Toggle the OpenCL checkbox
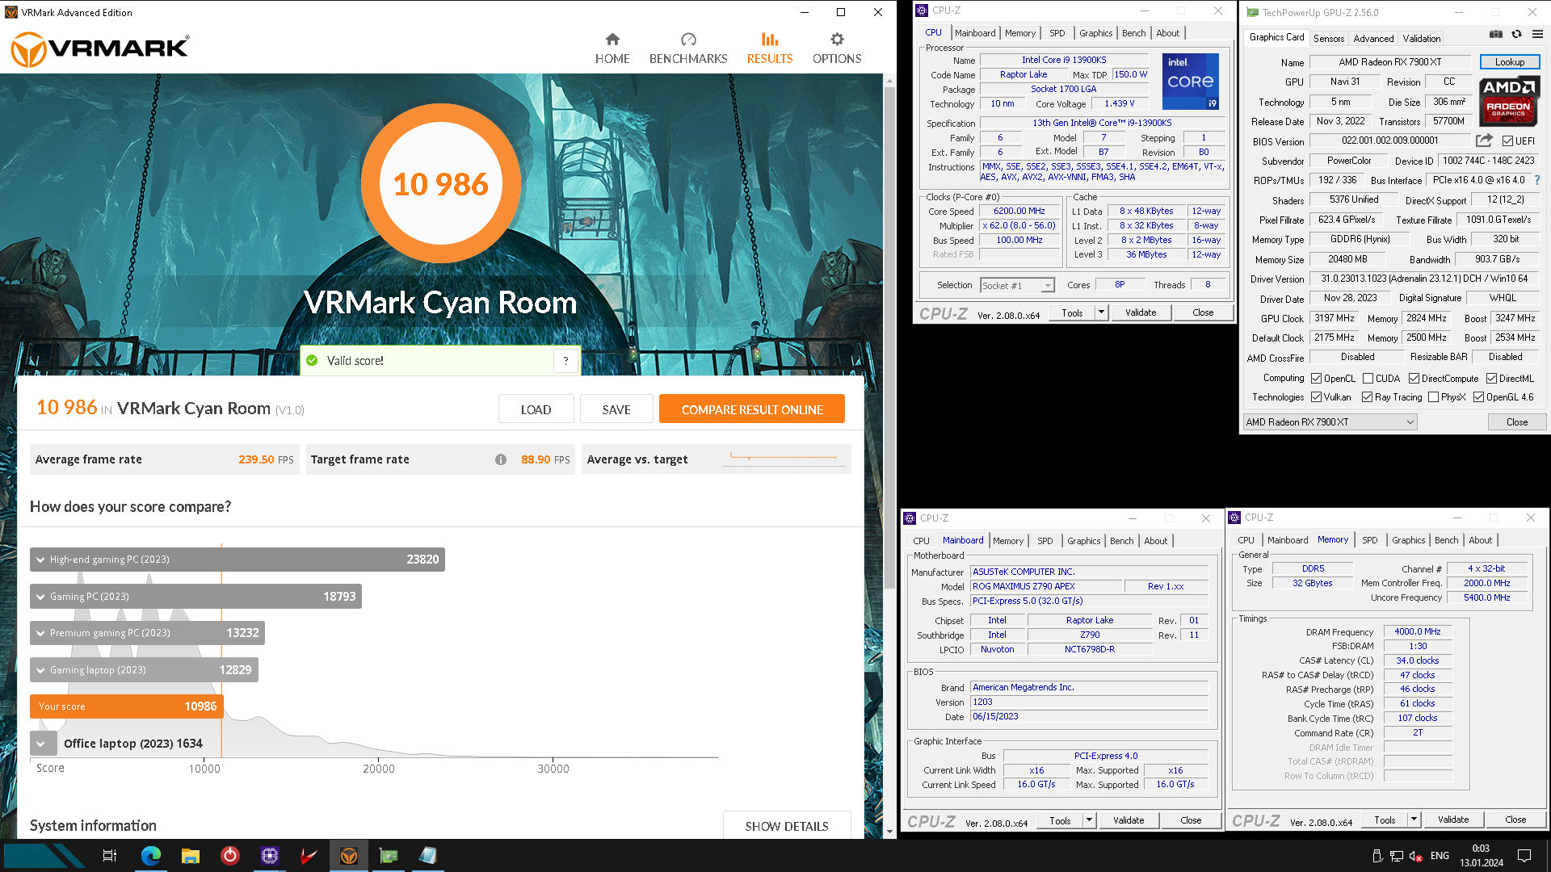1551x872 pixels. 1316,379
